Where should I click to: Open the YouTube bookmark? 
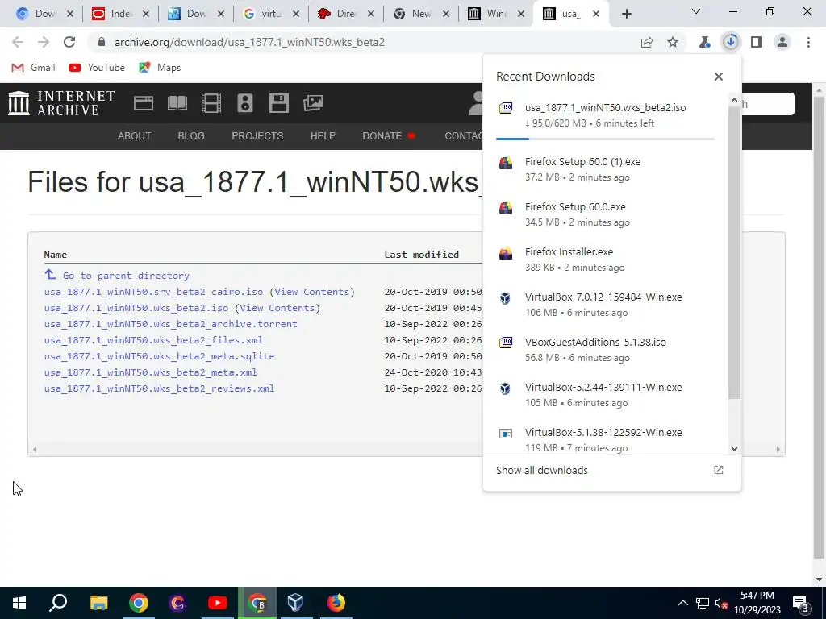(97, 68)
